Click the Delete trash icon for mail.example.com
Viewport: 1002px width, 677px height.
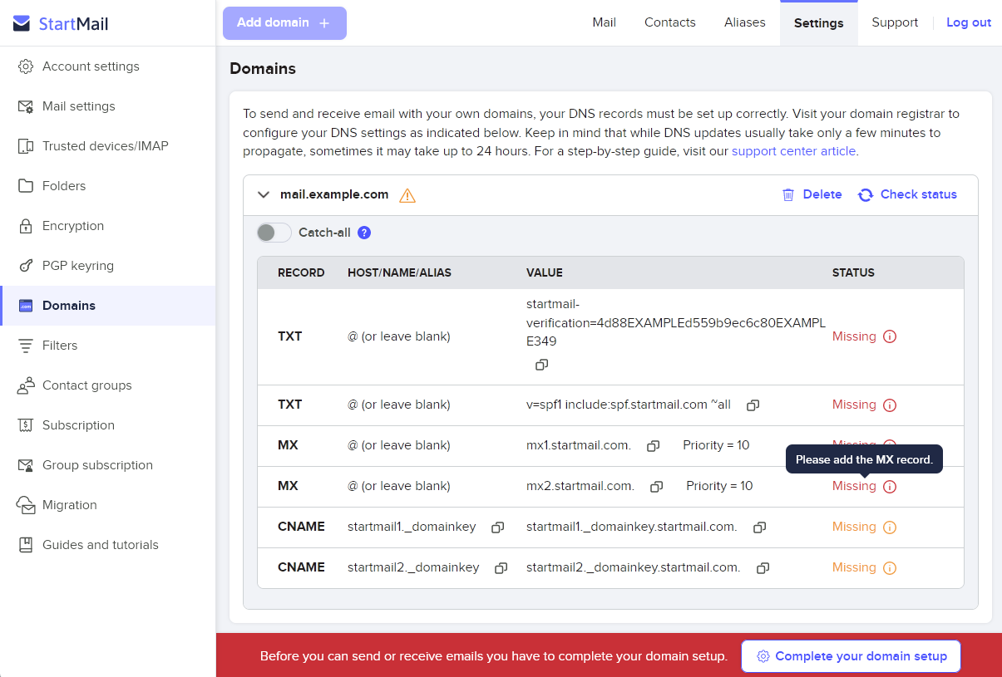pos(787,194)
